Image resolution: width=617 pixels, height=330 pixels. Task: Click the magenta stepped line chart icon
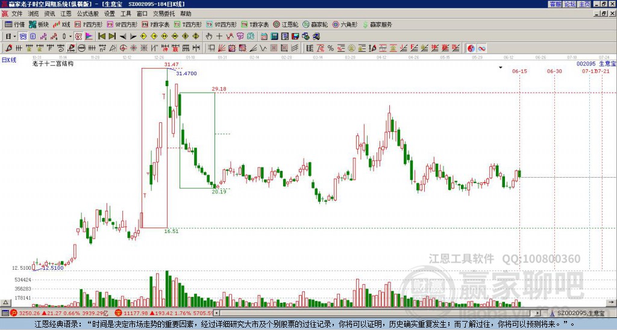(43, 37)
